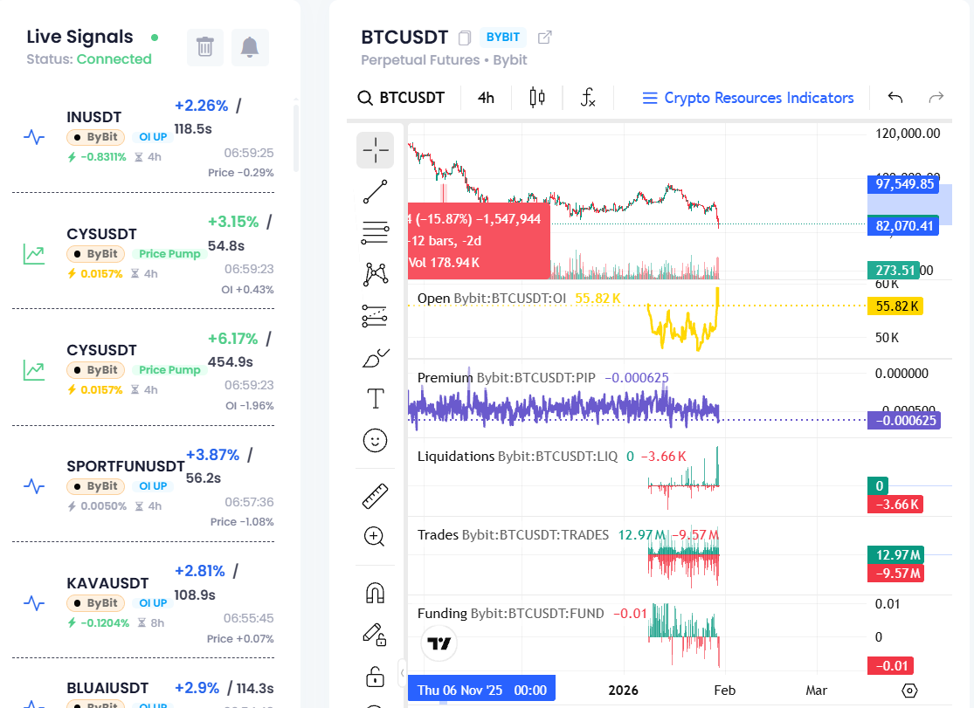Open the INUSDT OI UP signal
The height and width of the screenshot is (708, 974).
[143, 138]
